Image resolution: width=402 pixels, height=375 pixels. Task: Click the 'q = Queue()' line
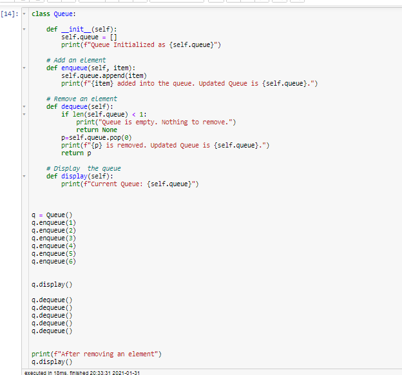pos(52,215)
